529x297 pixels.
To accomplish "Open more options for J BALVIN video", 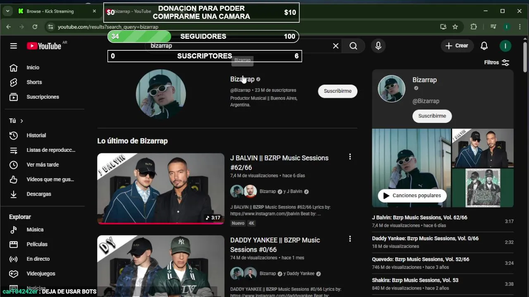I will pos(350,157).
